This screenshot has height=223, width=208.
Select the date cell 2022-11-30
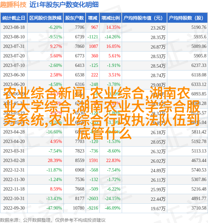point(14,179)
